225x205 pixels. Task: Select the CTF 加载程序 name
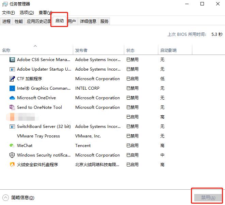point(29,79)
